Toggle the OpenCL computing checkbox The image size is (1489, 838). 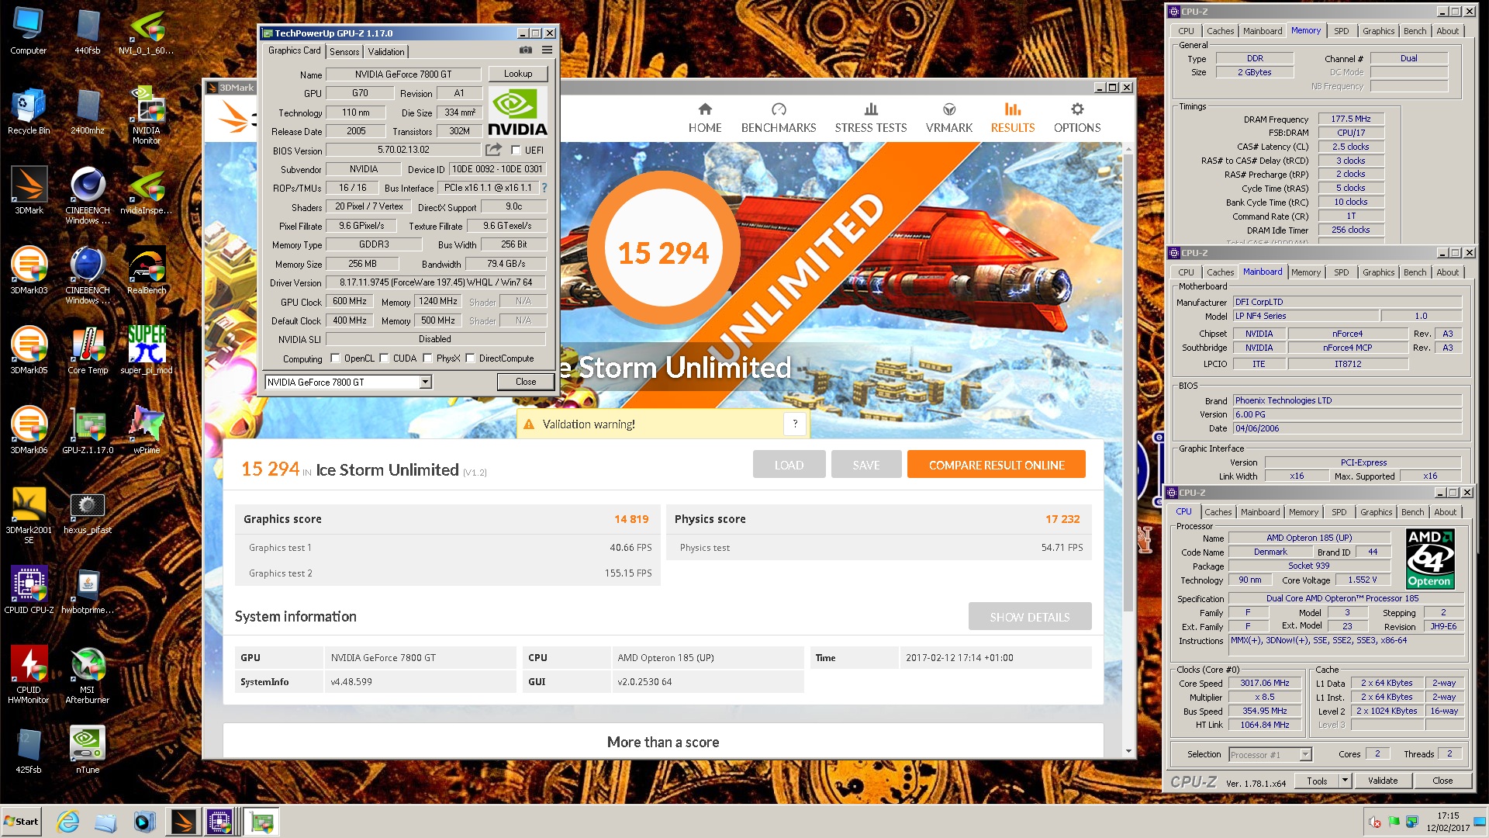coord(335,358)
